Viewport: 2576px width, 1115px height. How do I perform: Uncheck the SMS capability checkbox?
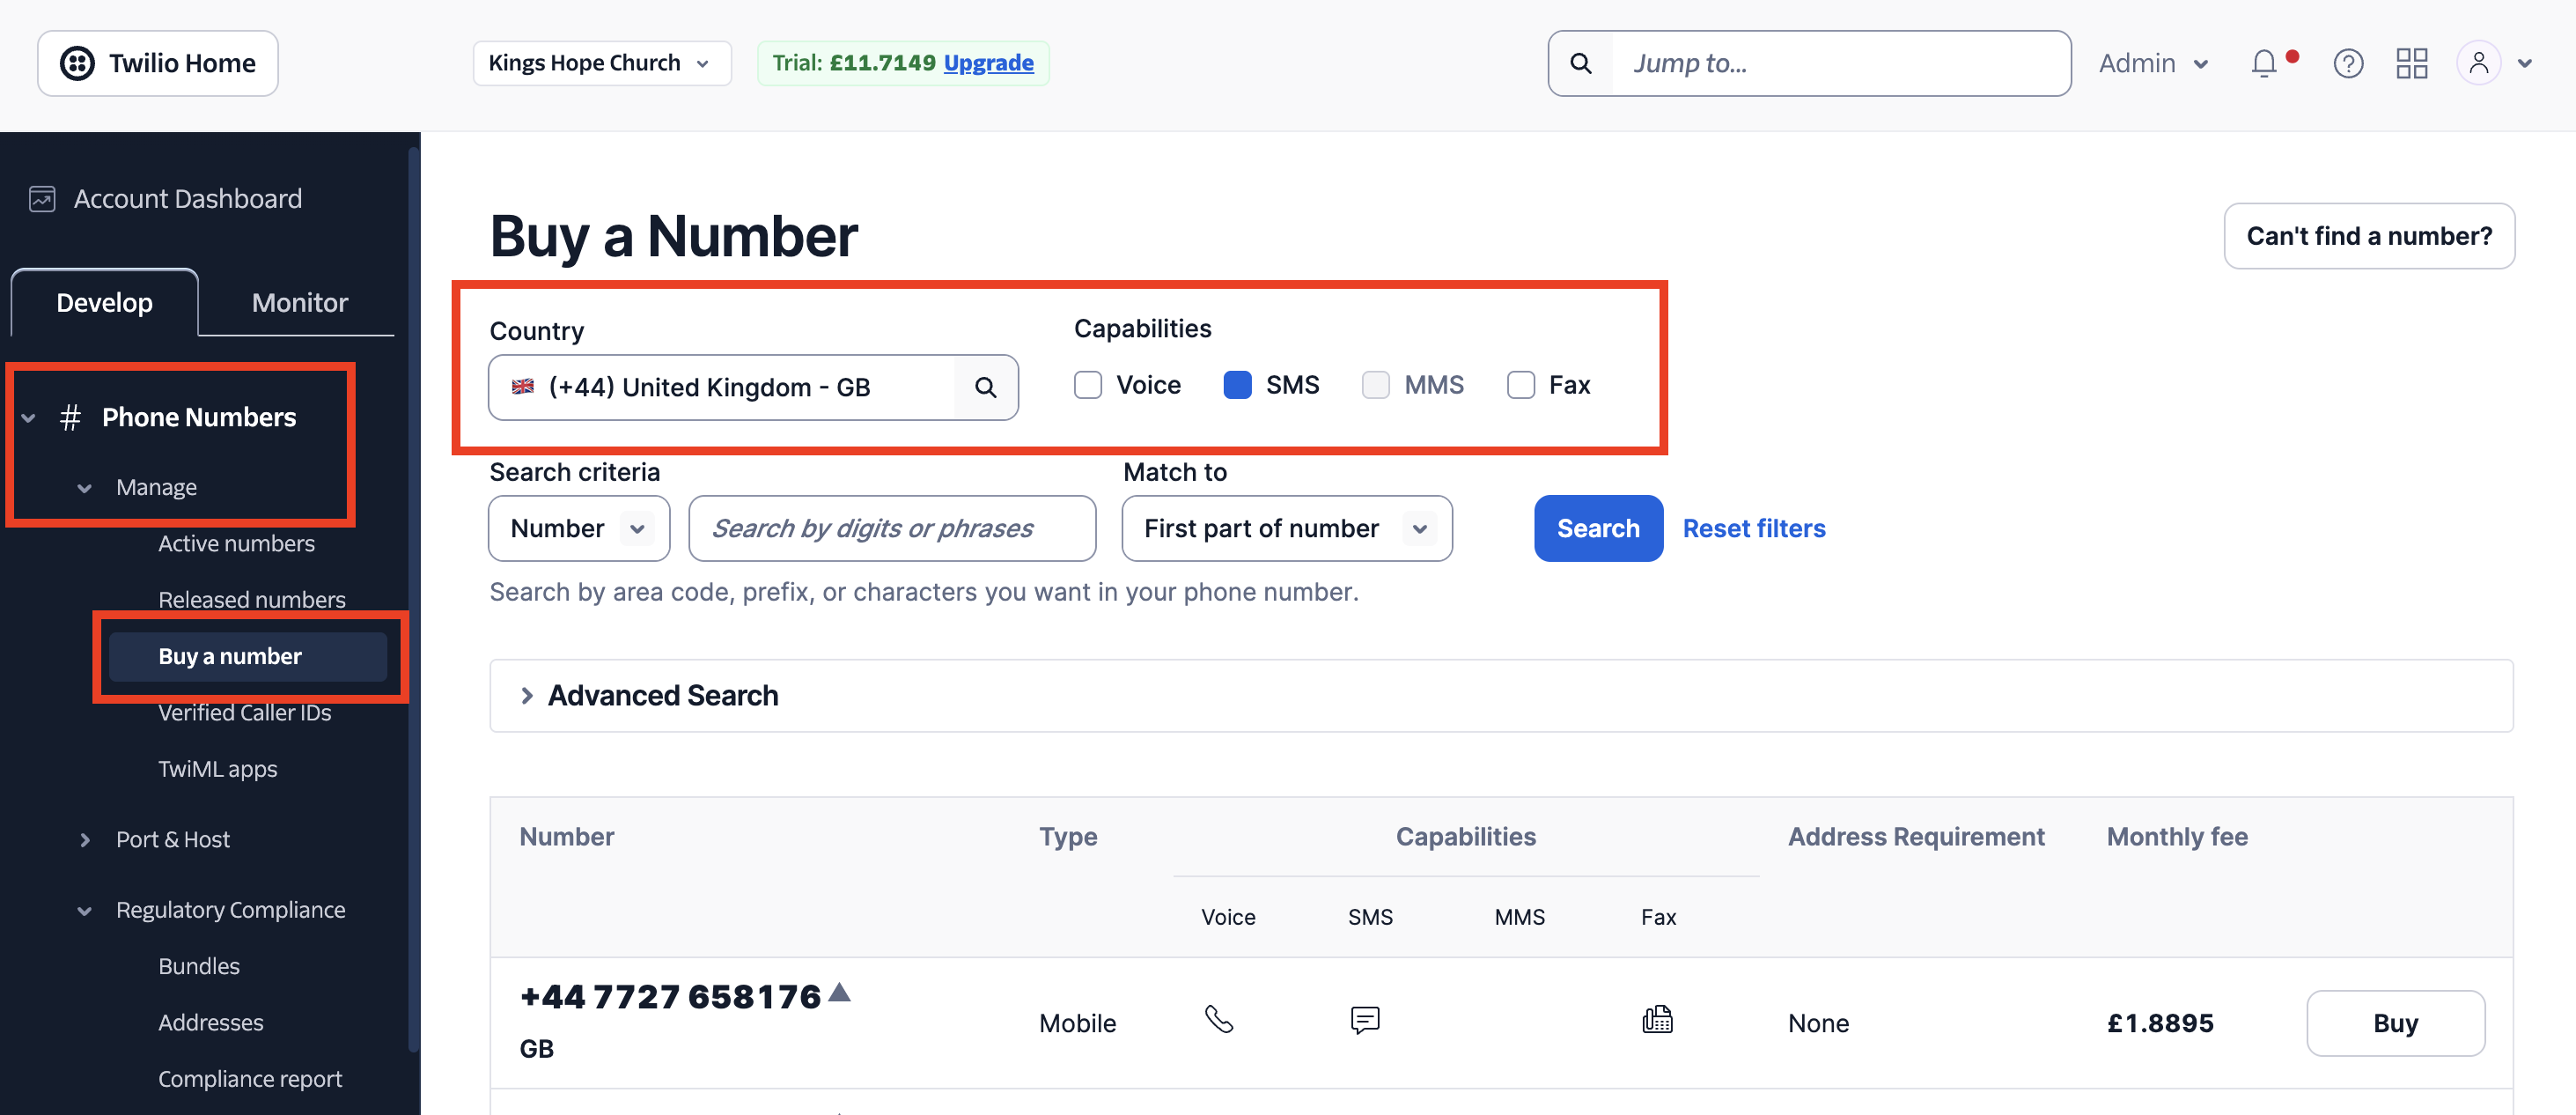(x=1237, y=385)
